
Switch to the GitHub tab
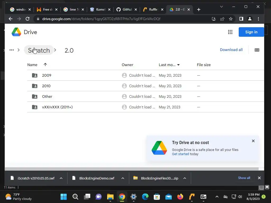127,10
